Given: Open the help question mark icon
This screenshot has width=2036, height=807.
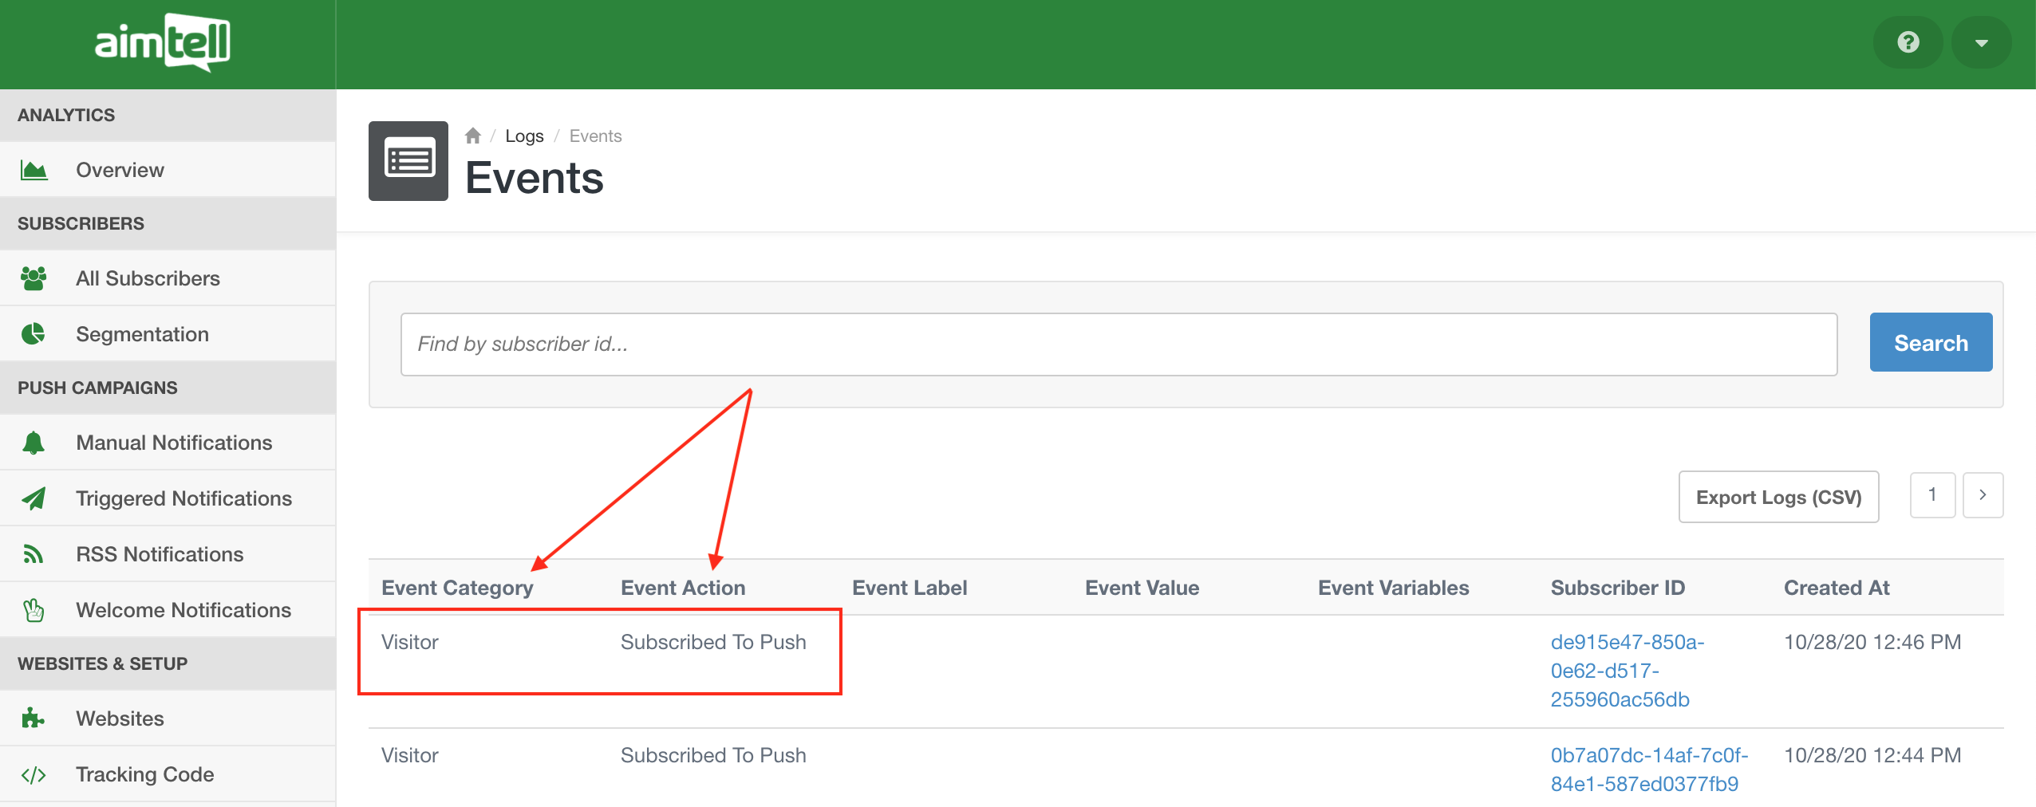Looking at the screenshot, I should 1908,42.
